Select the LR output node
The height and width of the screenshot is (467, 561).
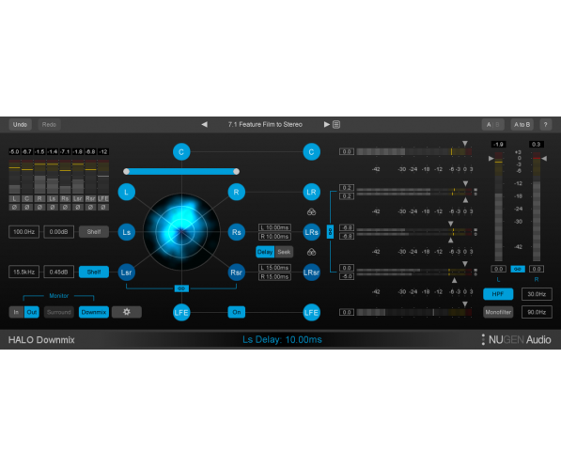(x=311, y=193)
